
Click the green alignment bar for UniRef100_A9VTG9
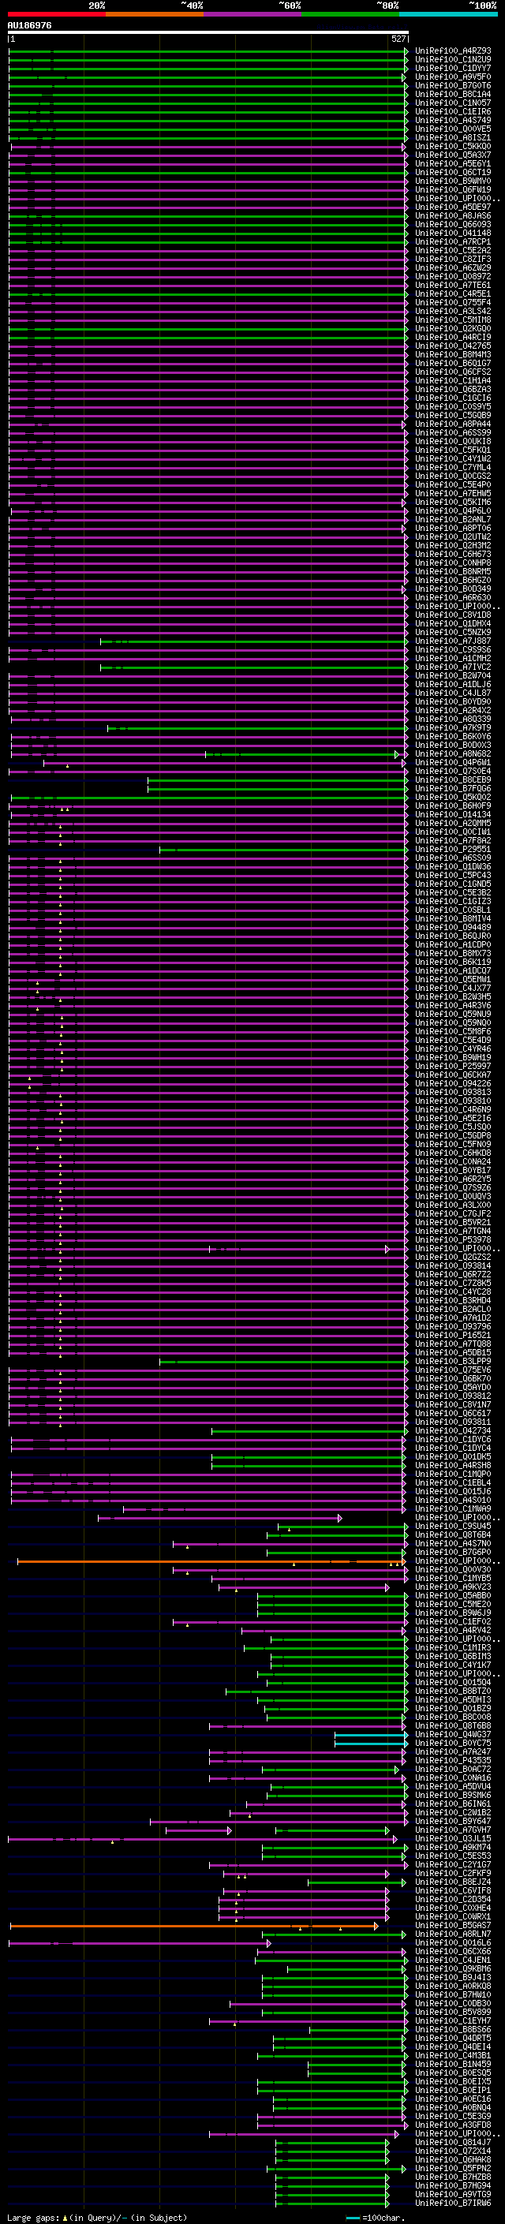[332, 2194]
